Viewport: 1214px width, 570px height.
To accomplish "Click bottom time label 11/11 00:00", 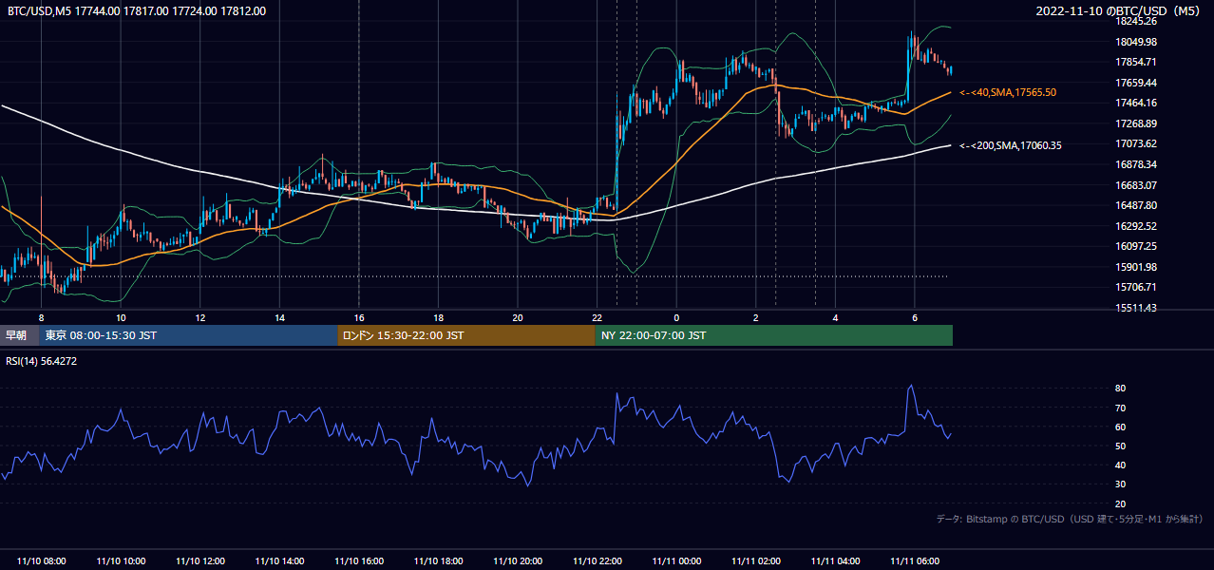I will pos(676,561).
